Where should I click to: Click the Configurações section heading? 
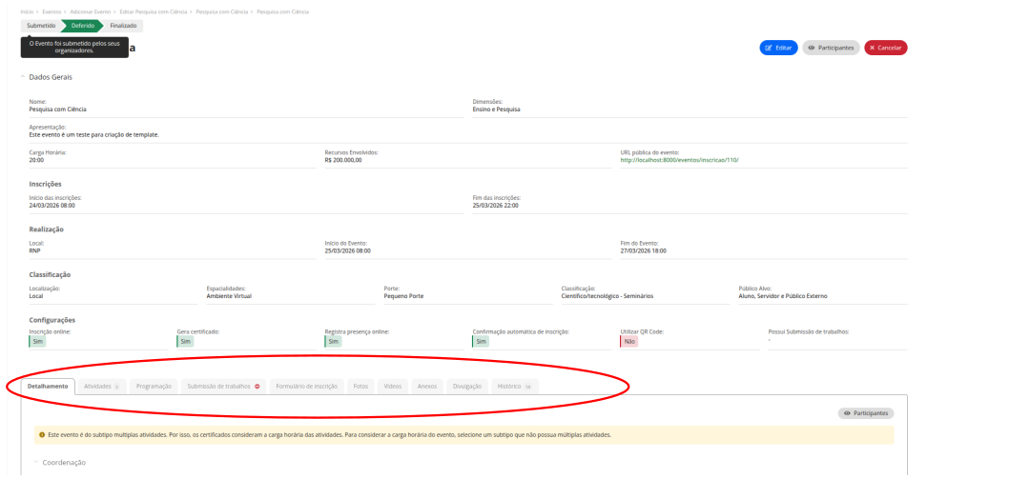[x=52, y=320]
